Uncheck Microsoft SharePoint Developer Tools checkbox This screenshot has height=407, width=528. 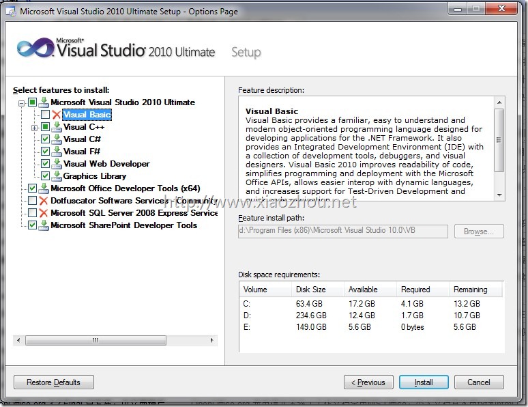click(32, 225)
